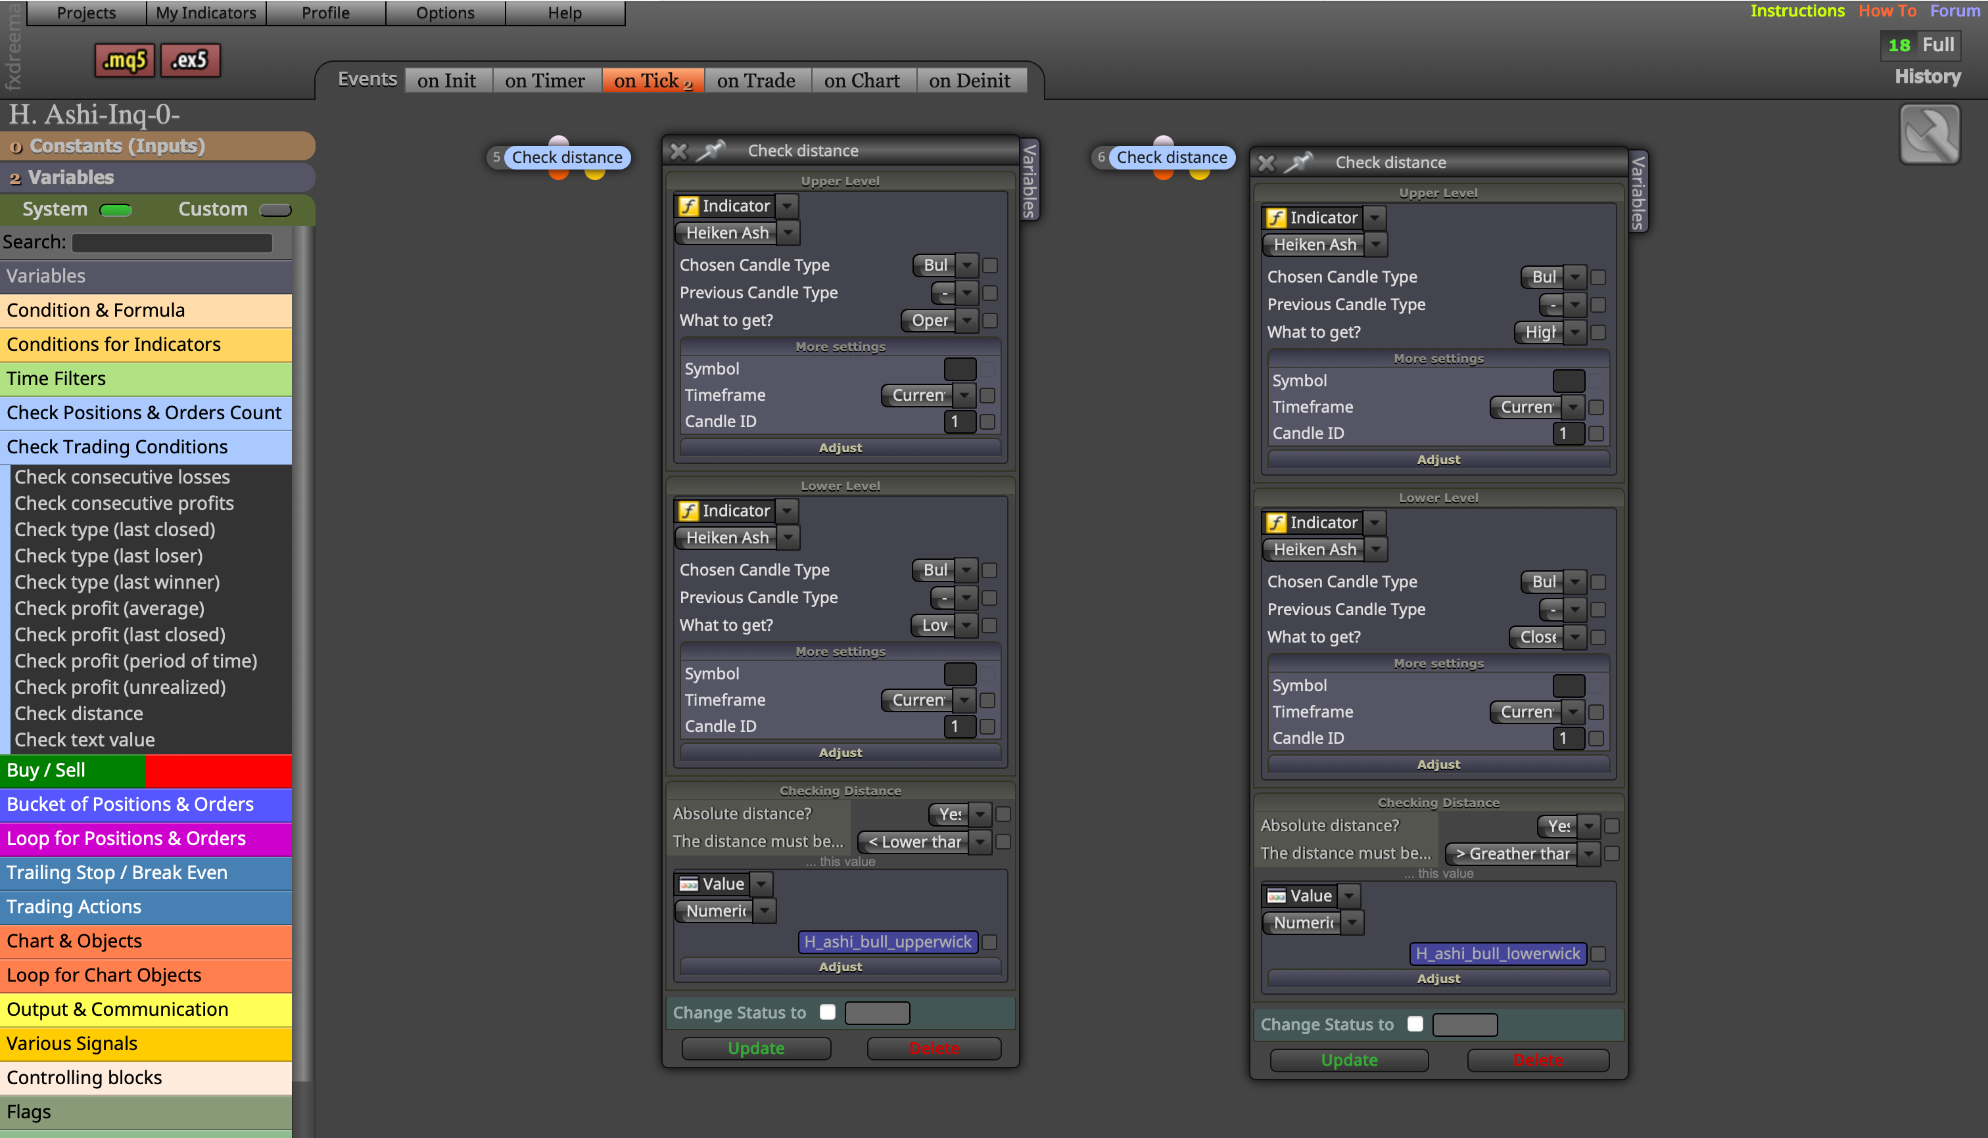Toggle the Custom variables switch
Image resolution: width=1988 pixels, height=1138 pixels.
pyautogui.click(x=275, y=210)
